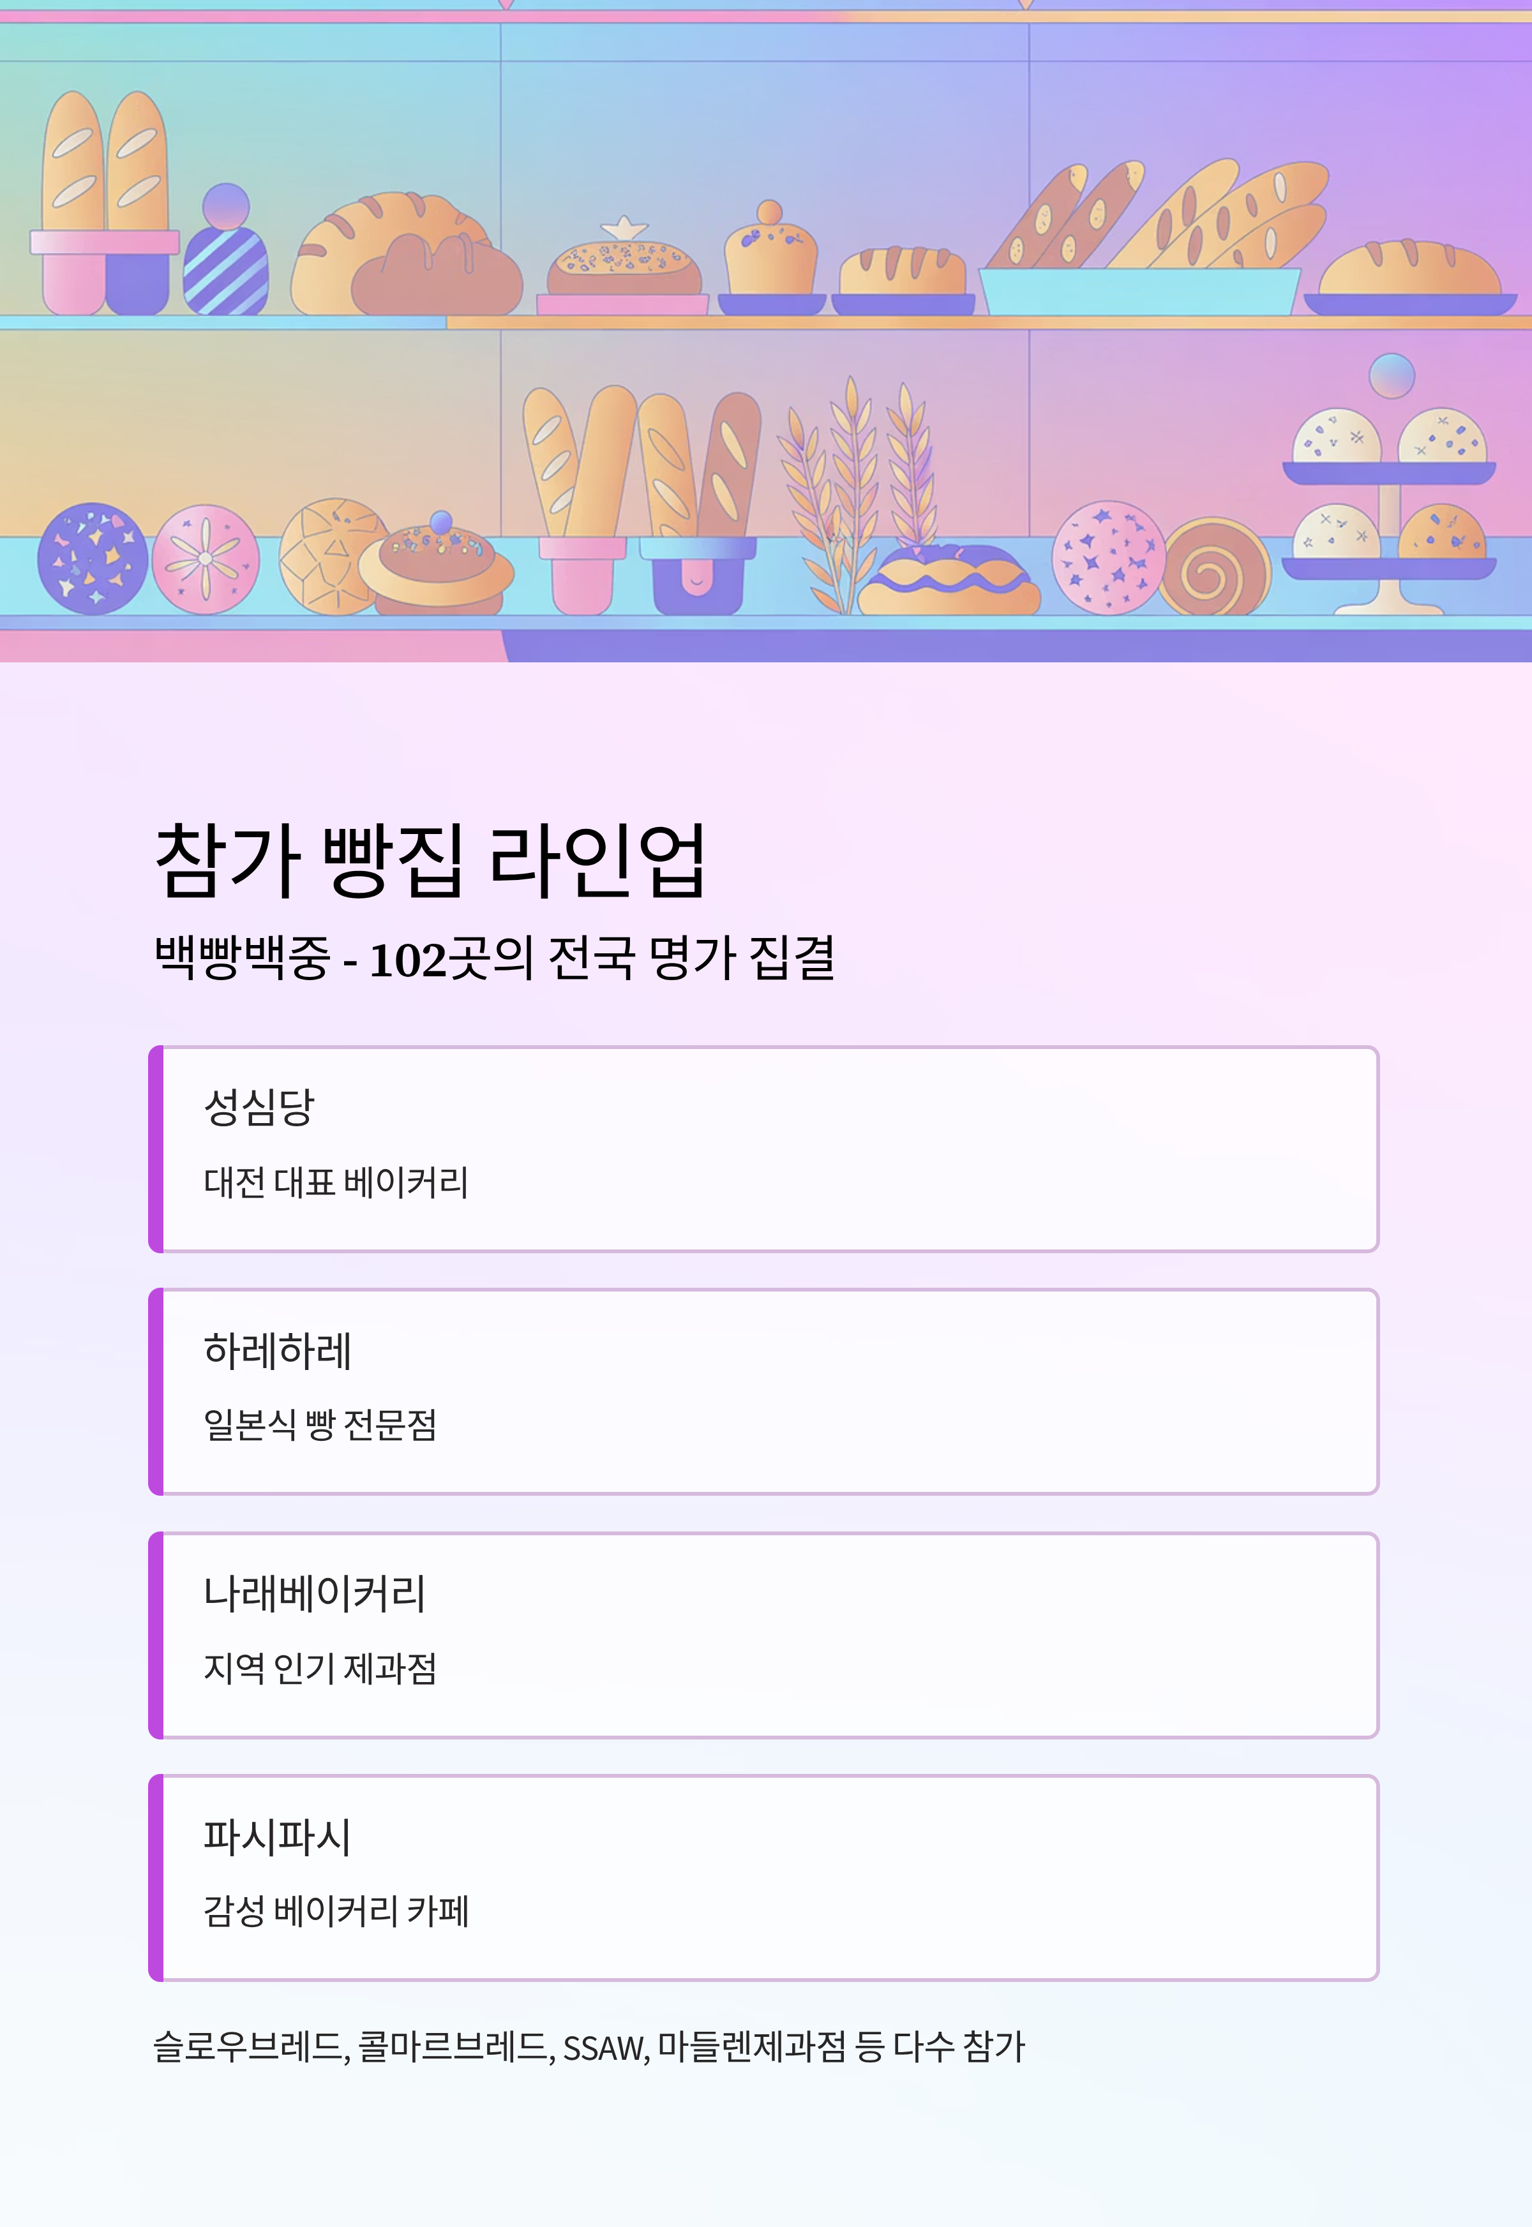This screenshot has width=1532, height=2227.
Task: Click the 대전 대표 베이커리 description
Action: [x=336, y=1182]
